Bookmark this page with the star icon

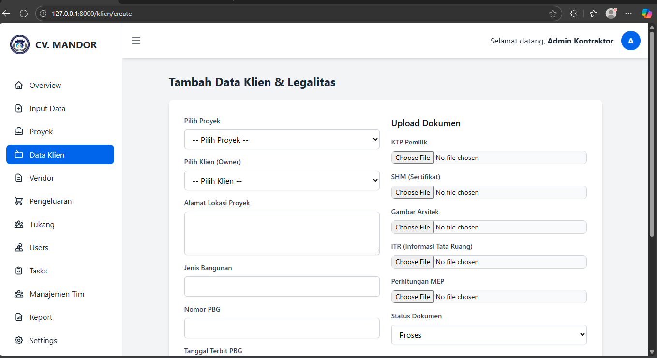tap(552, 14)
